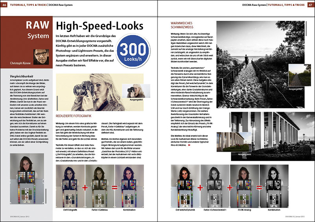Viewport: 315px width, 222px height.
Task: Click the small red arrow ending the Motive paragraph
Action: pyautogui.click(x=190, y=146)
